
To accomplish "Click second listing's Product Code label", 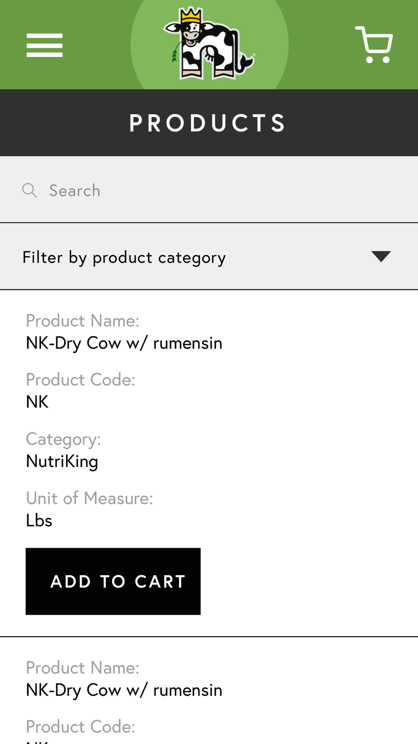I will 80,727.
